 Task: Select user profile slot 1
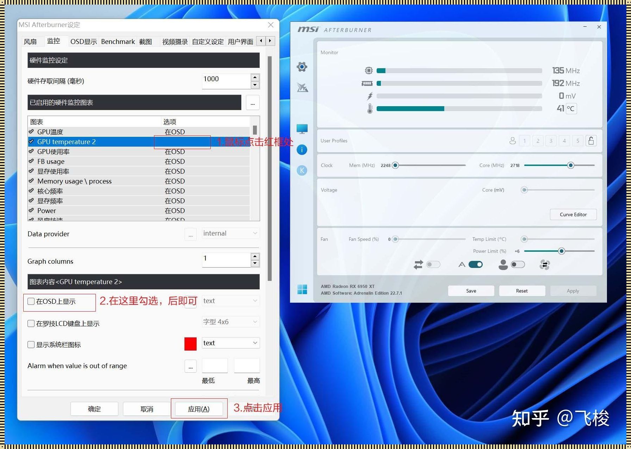524,141
